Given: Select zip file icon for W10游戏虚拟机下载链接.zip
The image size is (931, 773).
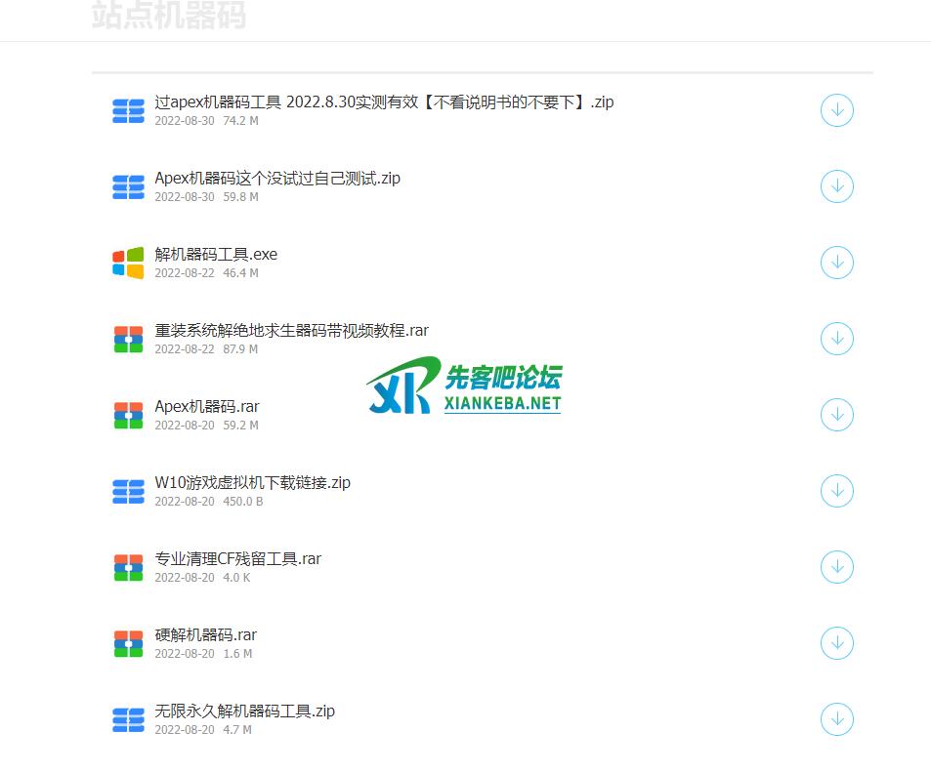Looking at the screenshot, I should pos(128,491).
